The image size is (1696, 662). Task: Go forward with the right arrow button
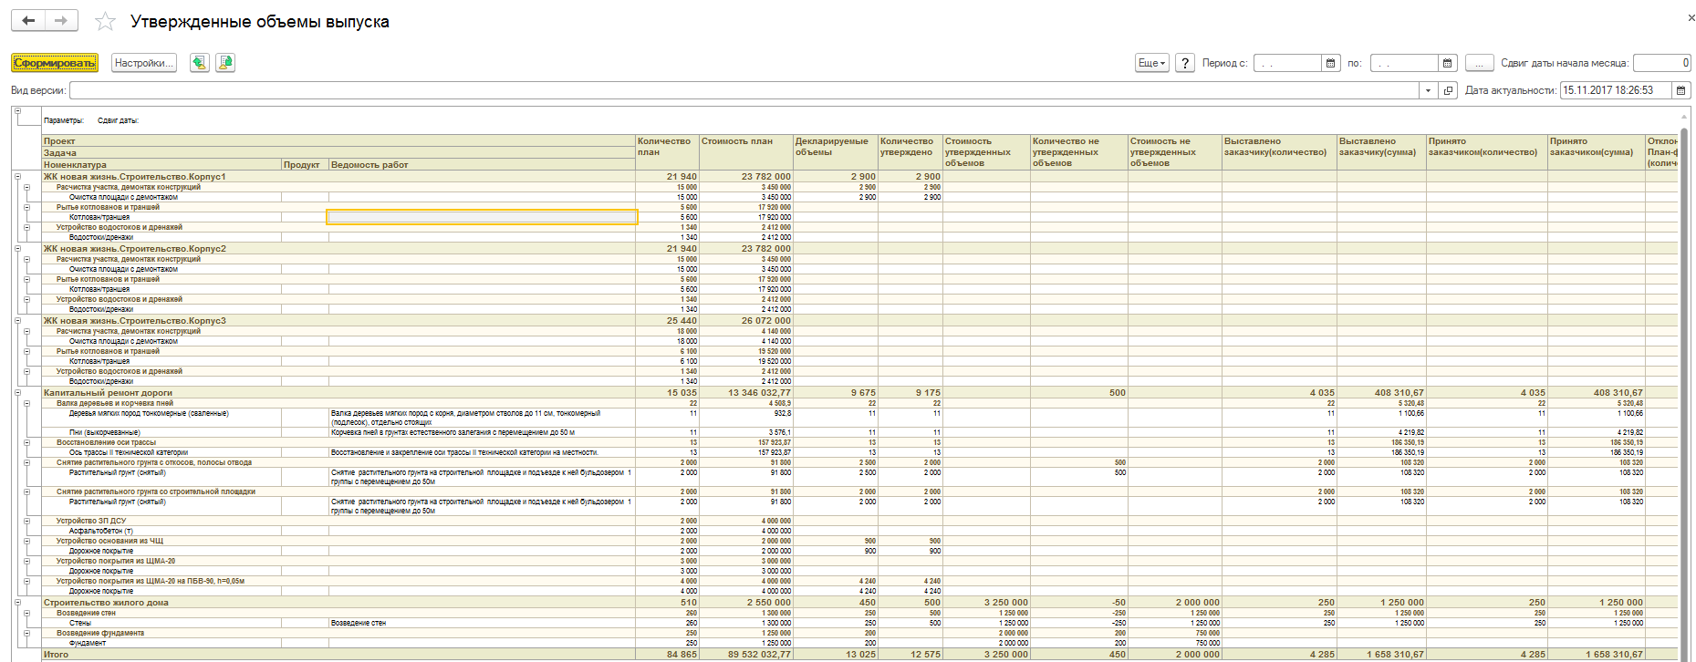coord(61,20)
